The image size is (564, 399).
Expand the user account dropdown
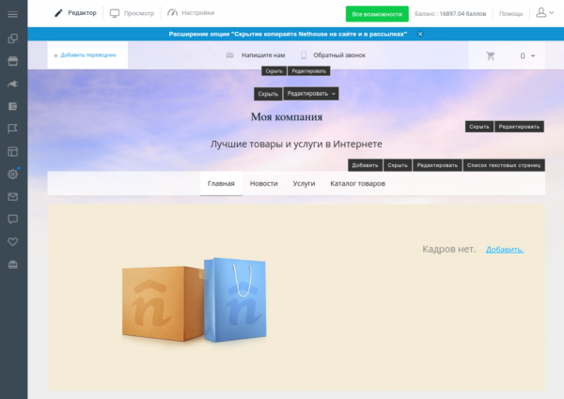(544, 13)
